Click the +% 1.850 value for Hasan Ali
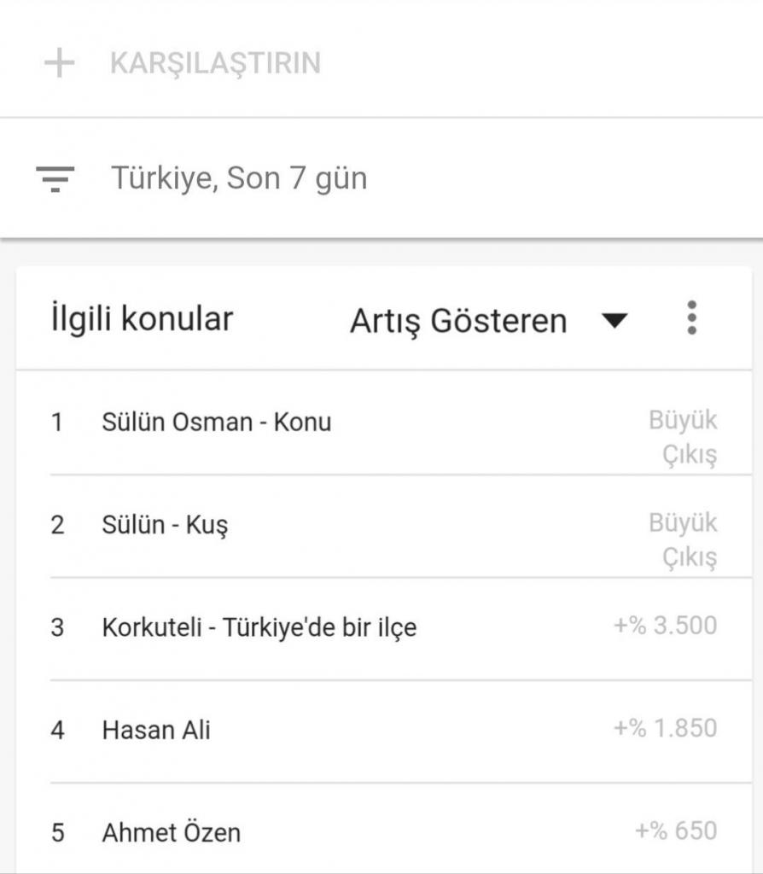The image size is (763, 874). pyautogui.click(x=665, y=728)
